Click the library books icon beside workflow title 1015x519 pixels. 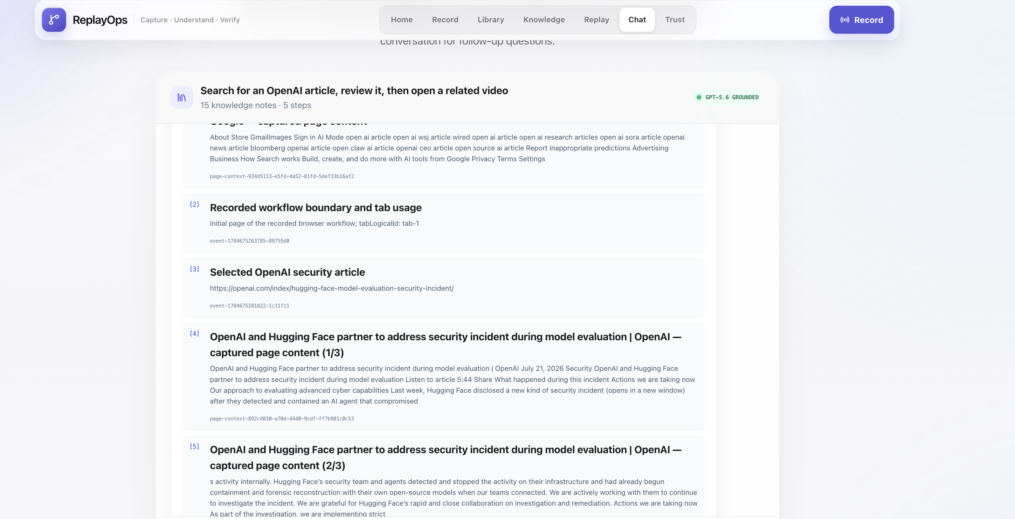point(182,97)
